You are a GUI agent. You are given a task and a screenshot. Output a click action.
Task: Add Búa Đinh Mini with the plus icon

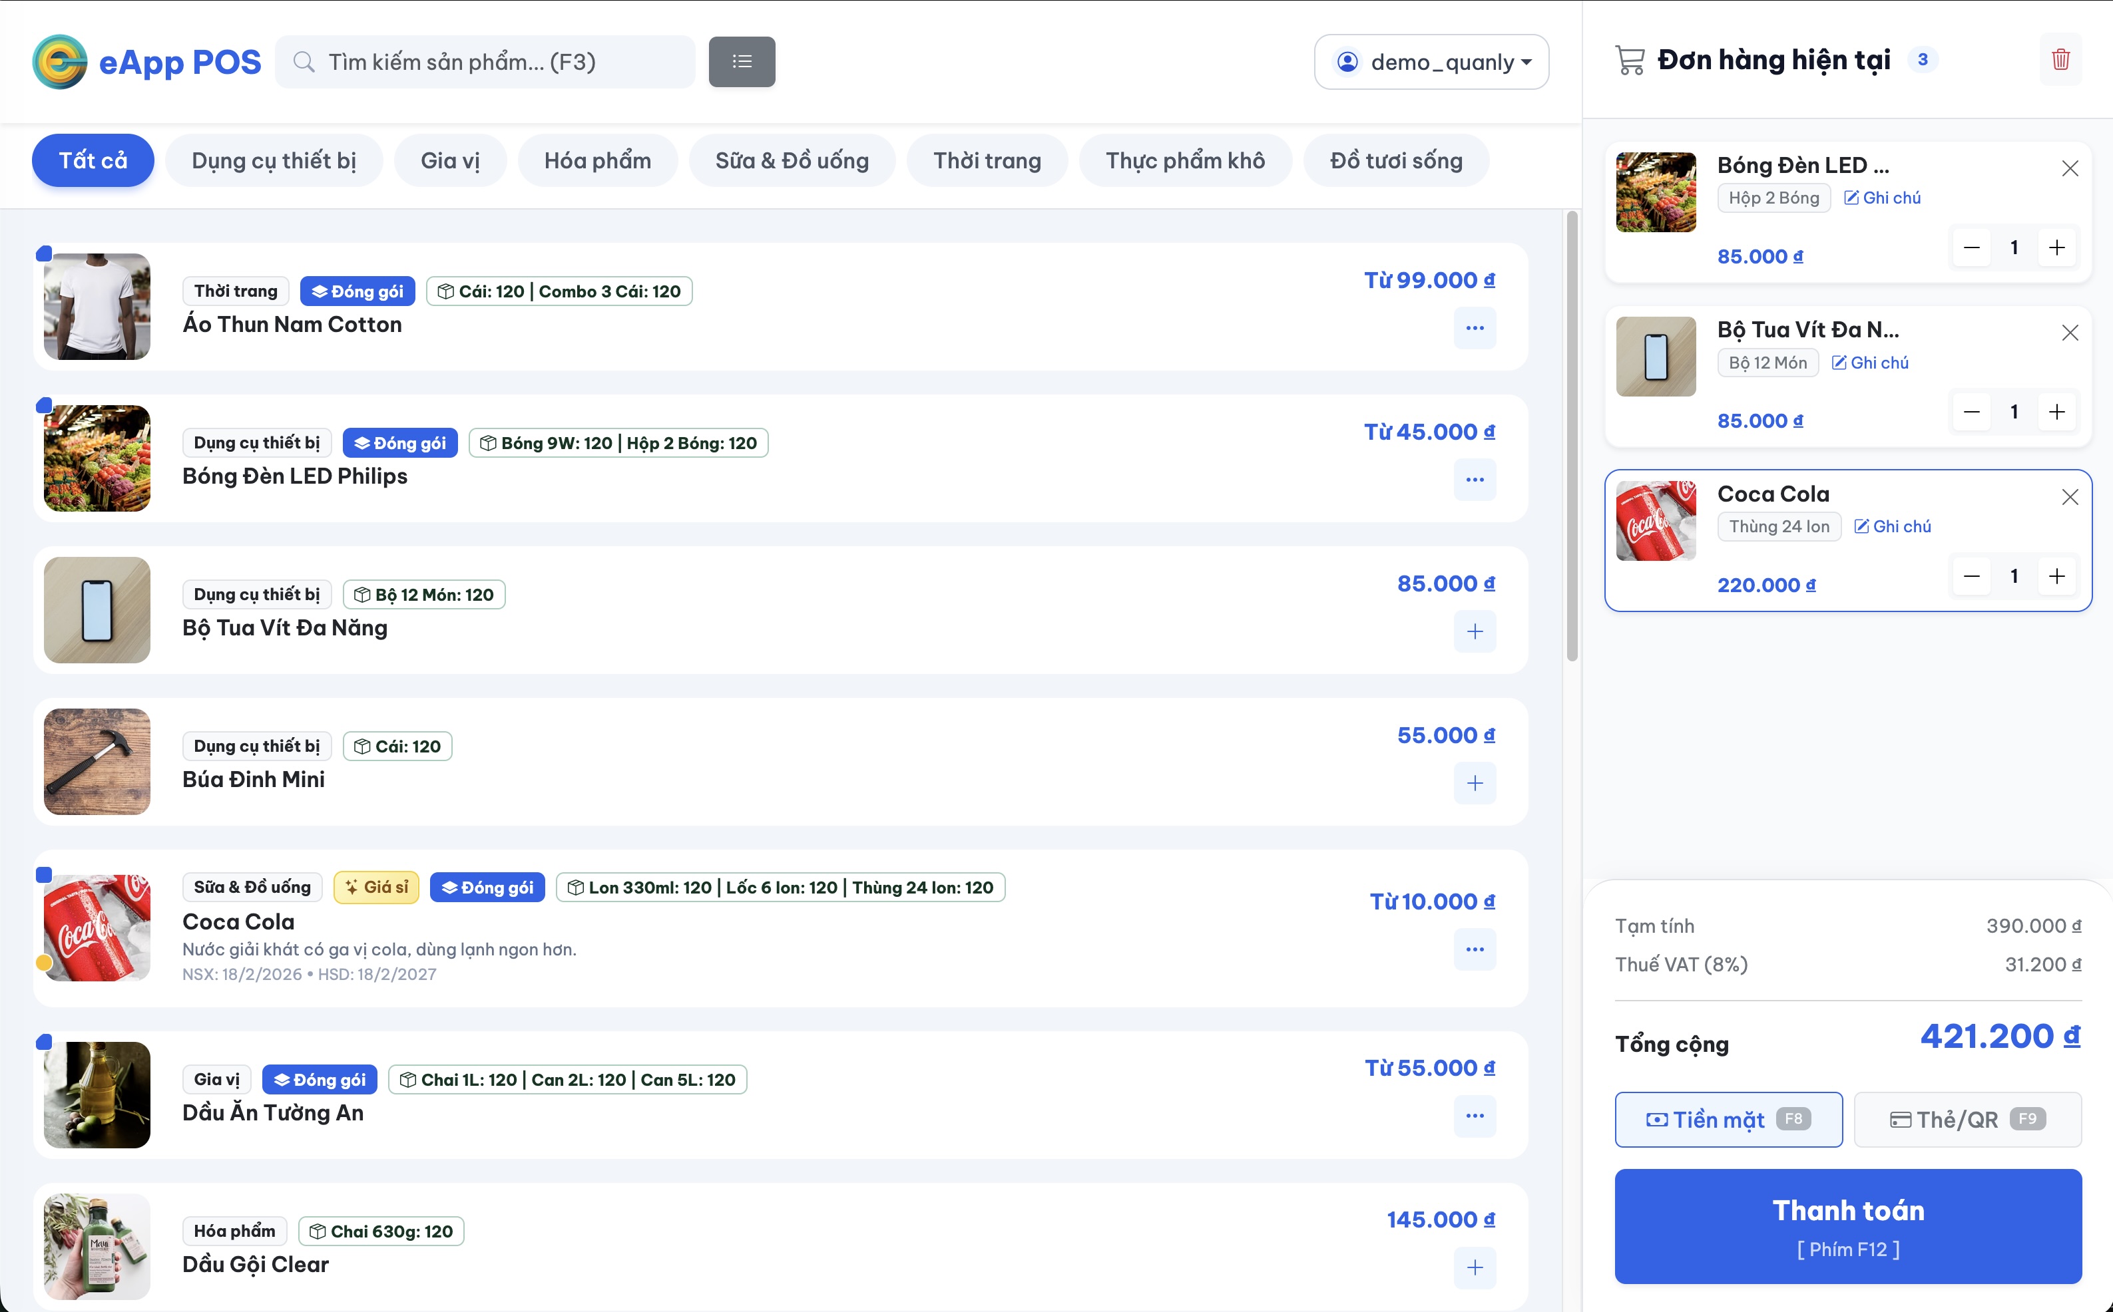coord(1475,782)
